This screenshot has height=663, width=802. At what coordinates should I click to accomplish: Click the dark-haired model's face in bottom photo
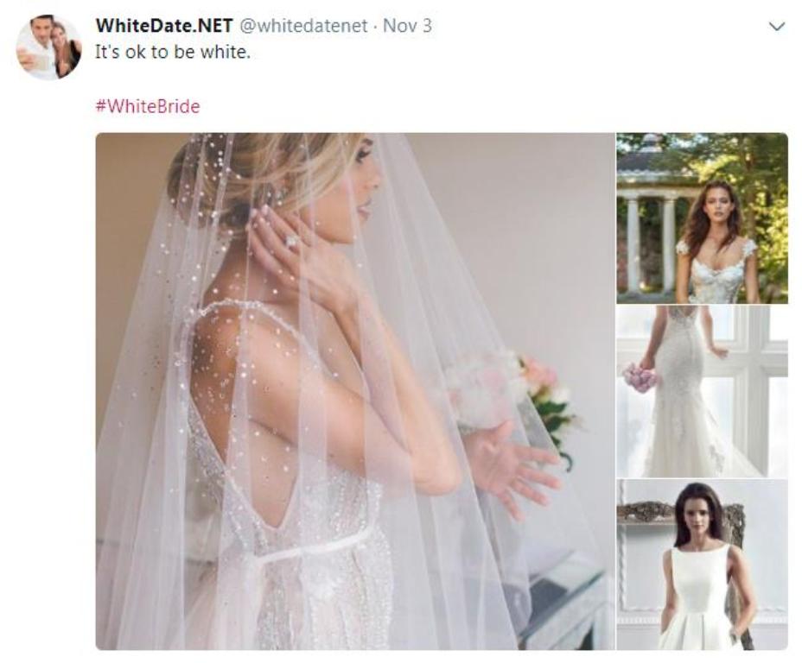point(701,516)
